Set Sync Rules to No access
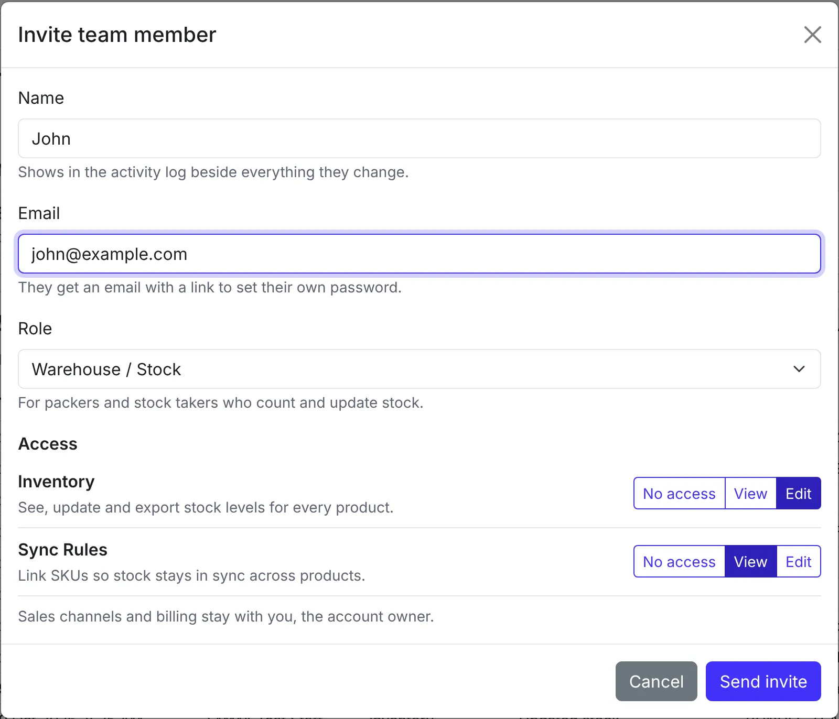Image resolution: width=839 pixels, height=719 pixels. tap(679, 561)
